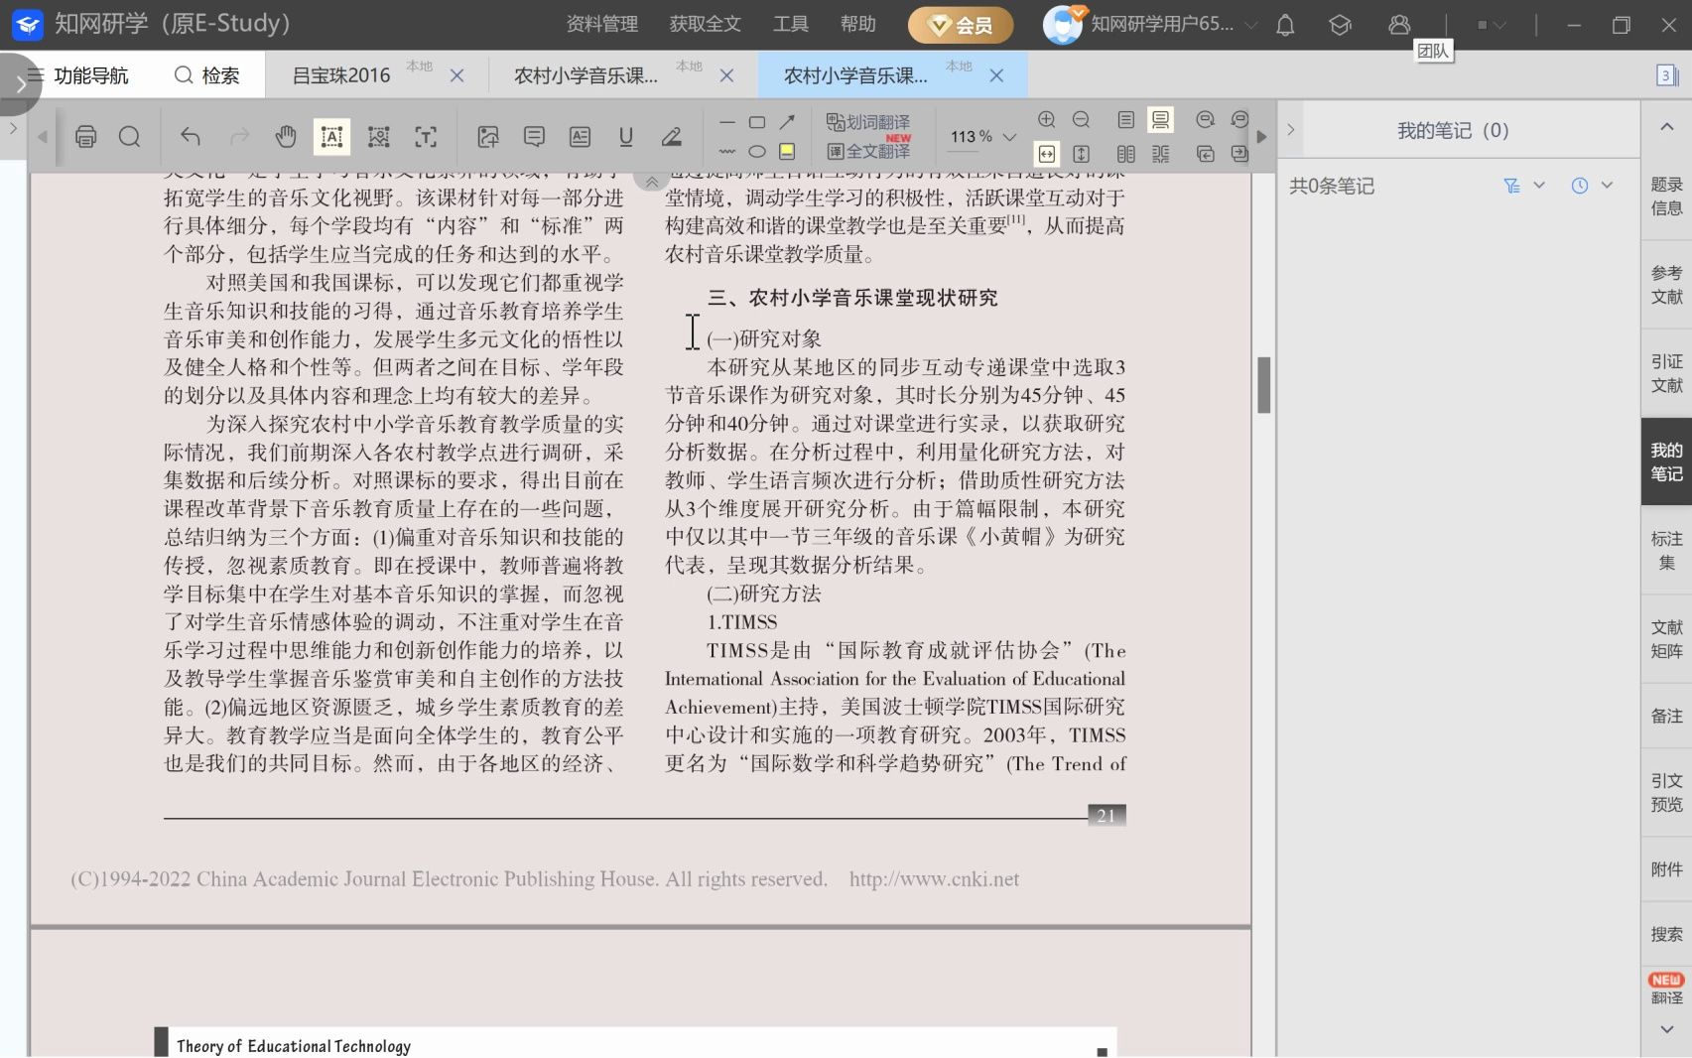Click 划词翻译 word translation button
The height and width of the screenshot is (1058, 1692).
868,122
